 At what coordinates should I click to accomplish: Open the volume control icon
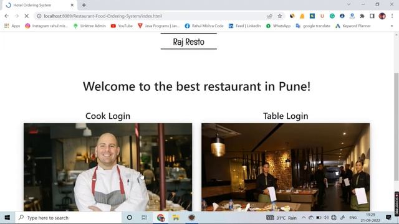[326, 218]
